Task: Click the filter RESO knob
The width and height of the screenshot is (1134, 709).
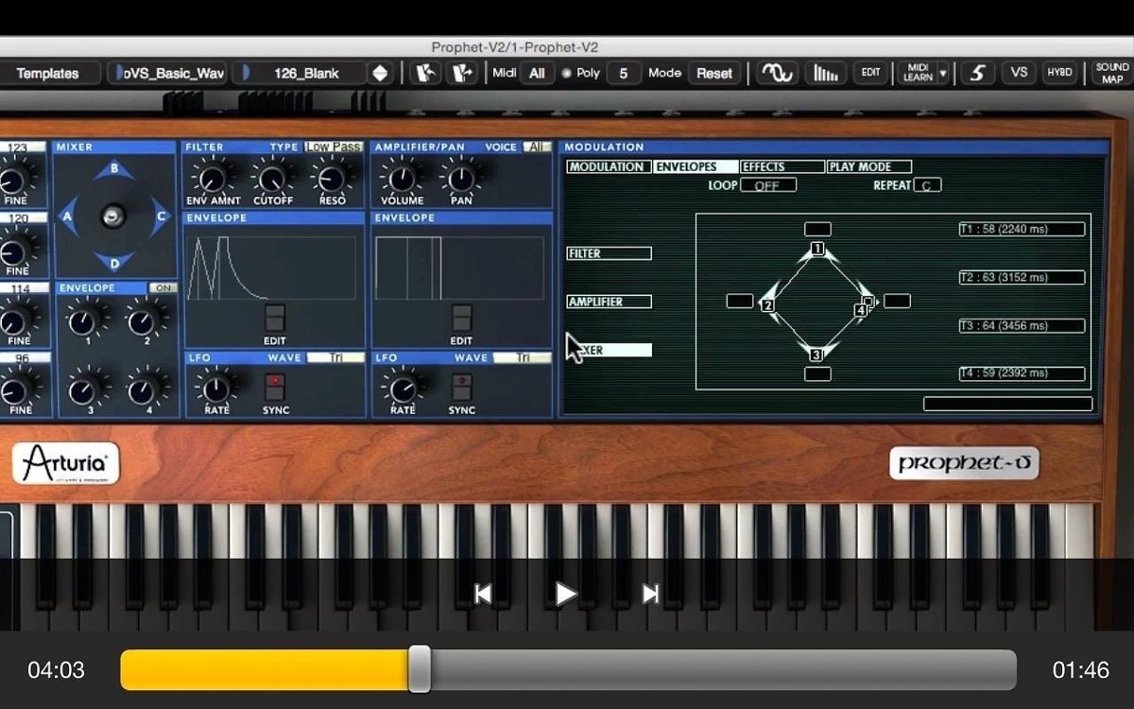Action: coord(330,177)
